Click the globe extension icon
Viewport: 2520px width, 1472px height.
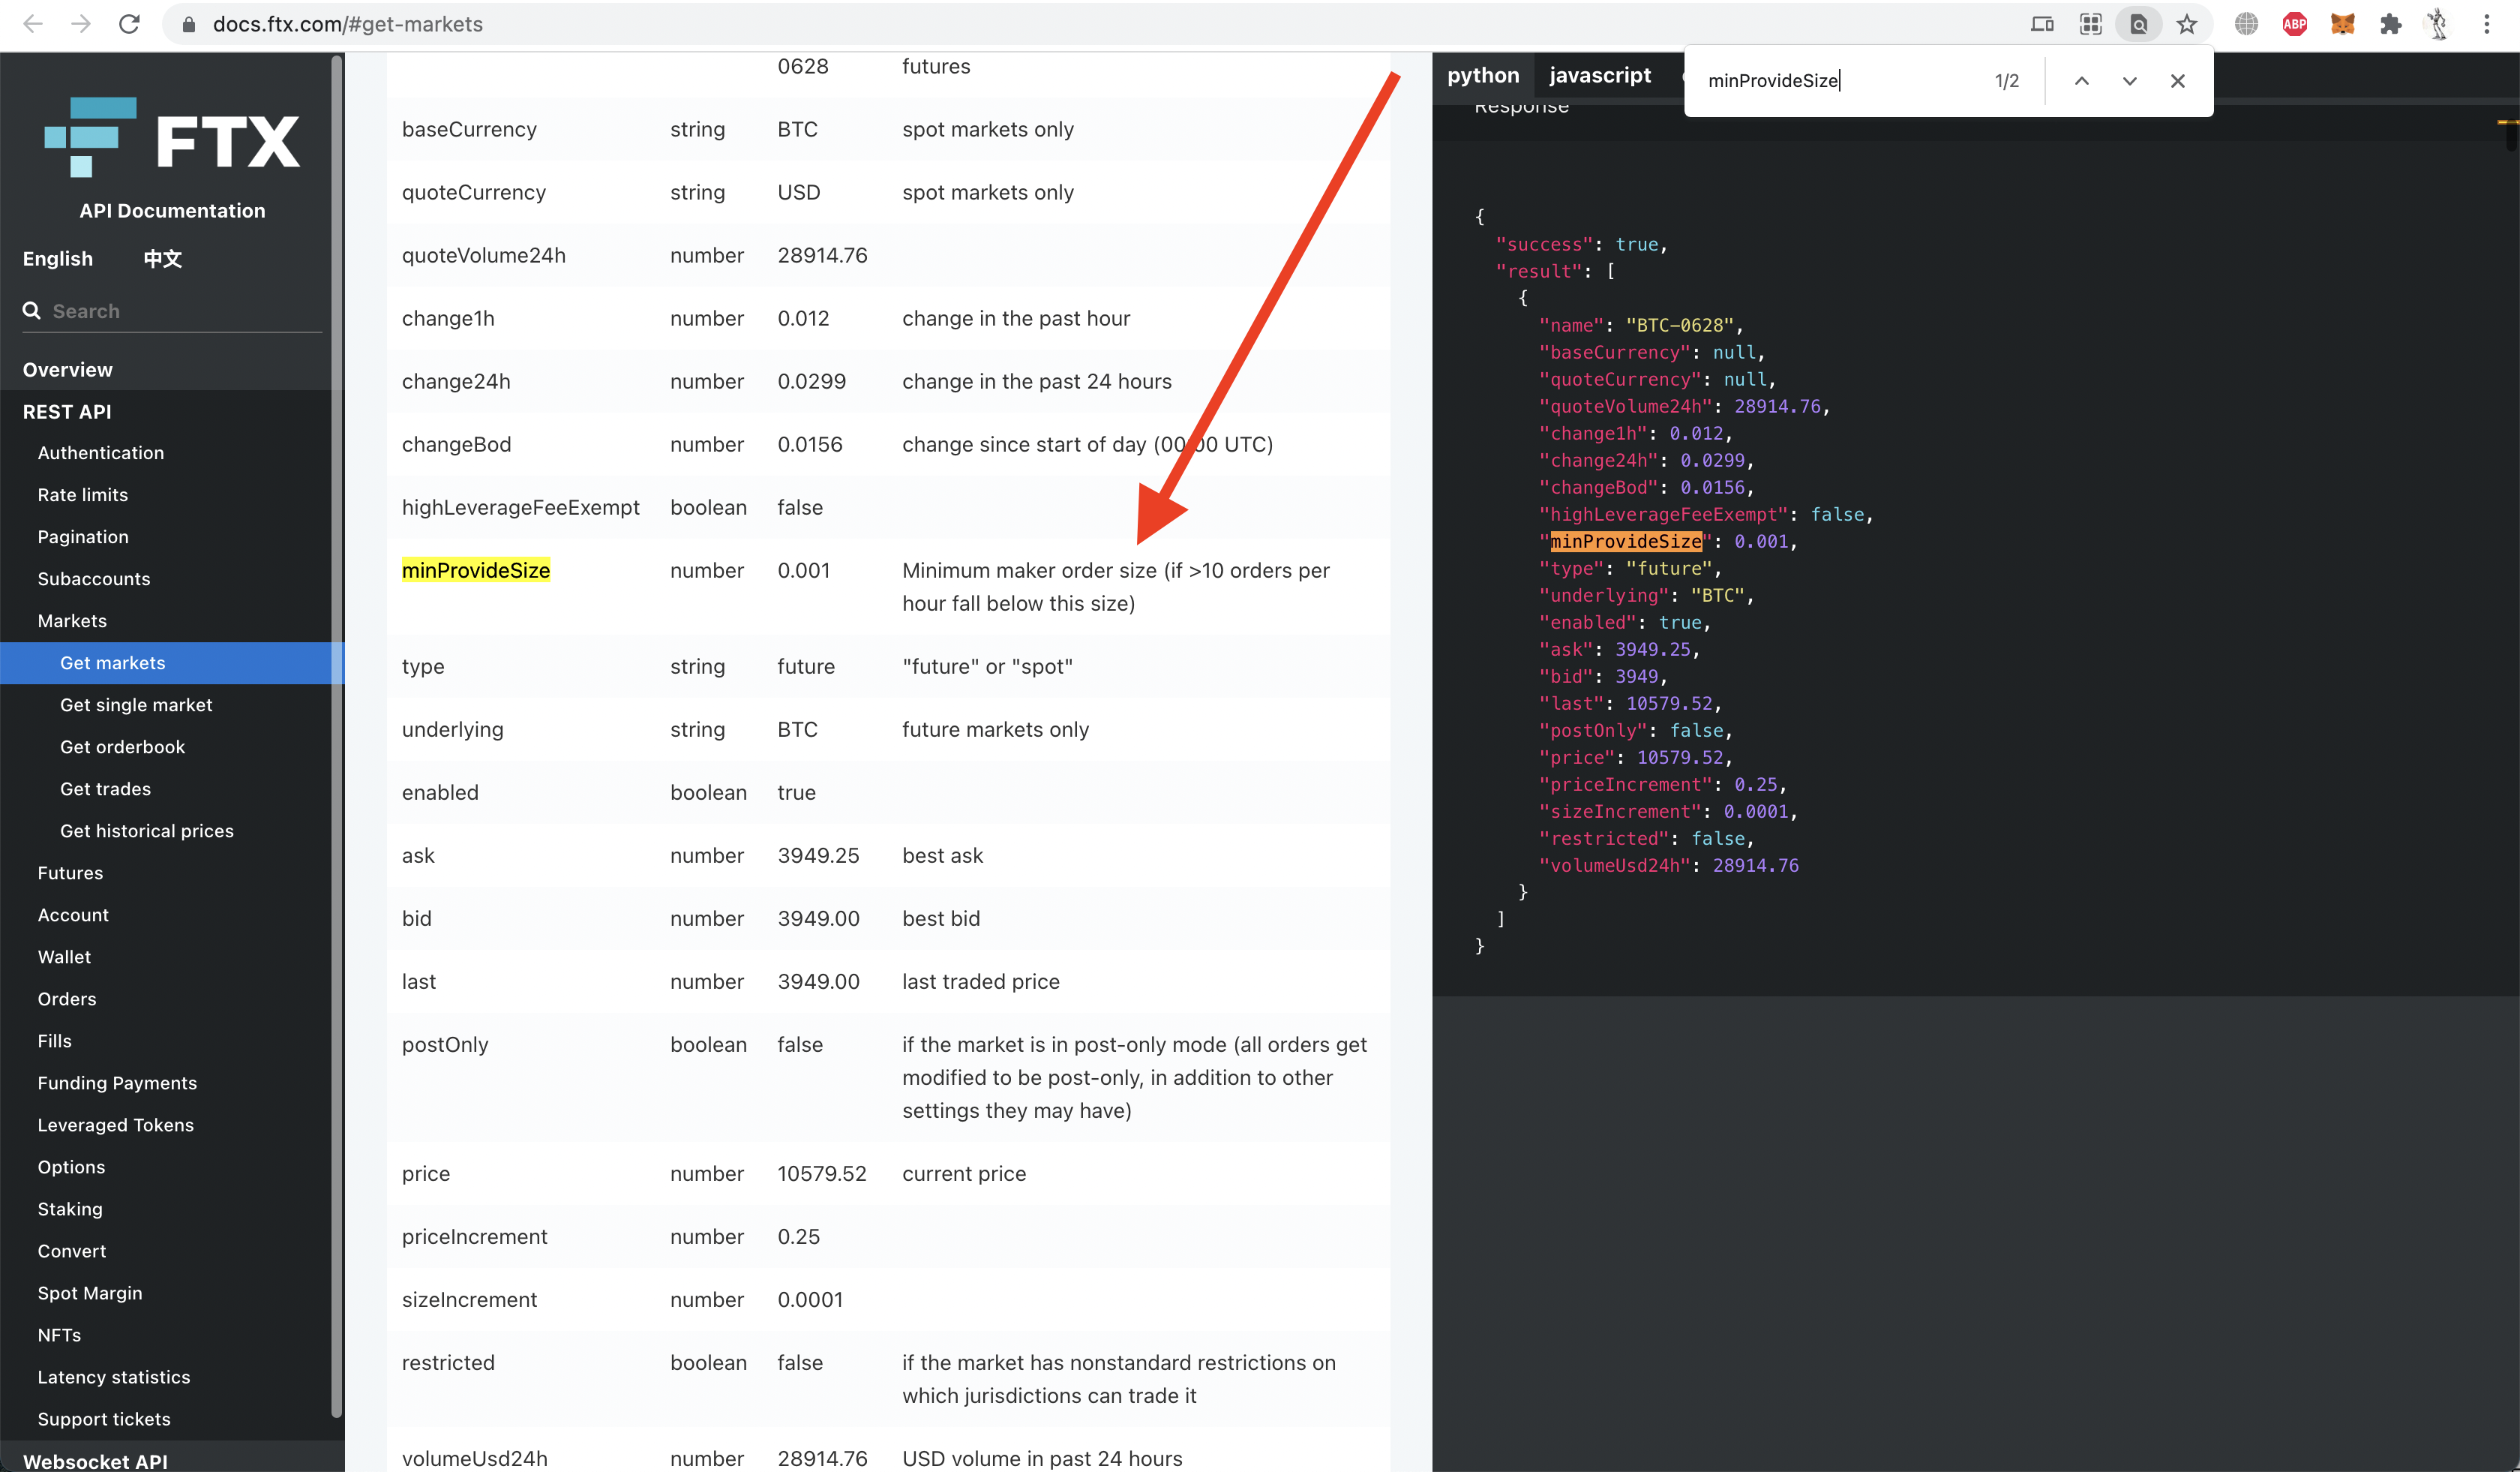coord(2246,24)
